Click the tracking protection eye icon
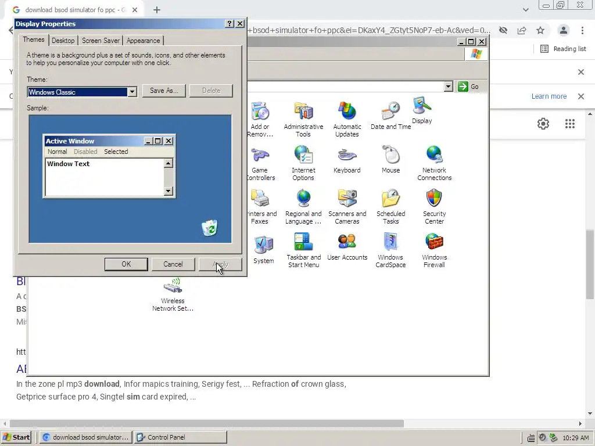The height and width of the screenshot is (446, 595). click(503, 30)
